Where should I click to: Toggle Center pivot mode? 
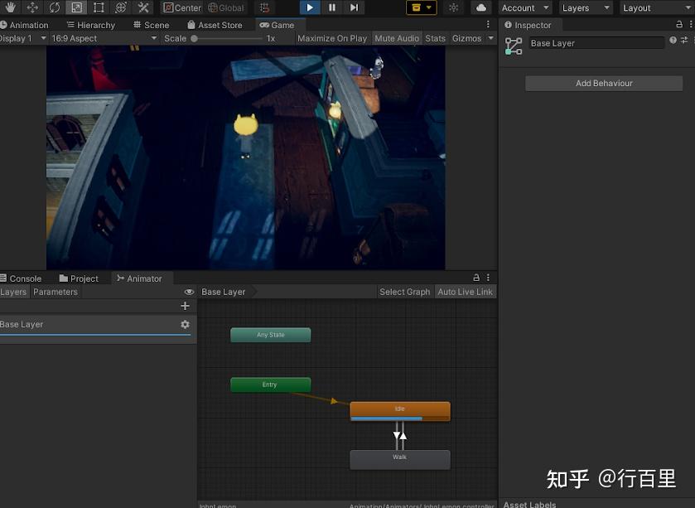[x=181, y=7]
